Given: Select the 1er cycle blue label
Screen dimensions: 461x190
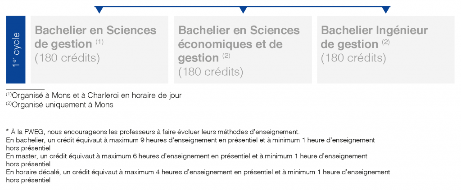Looking at the screenshot, I should [16, 49].
